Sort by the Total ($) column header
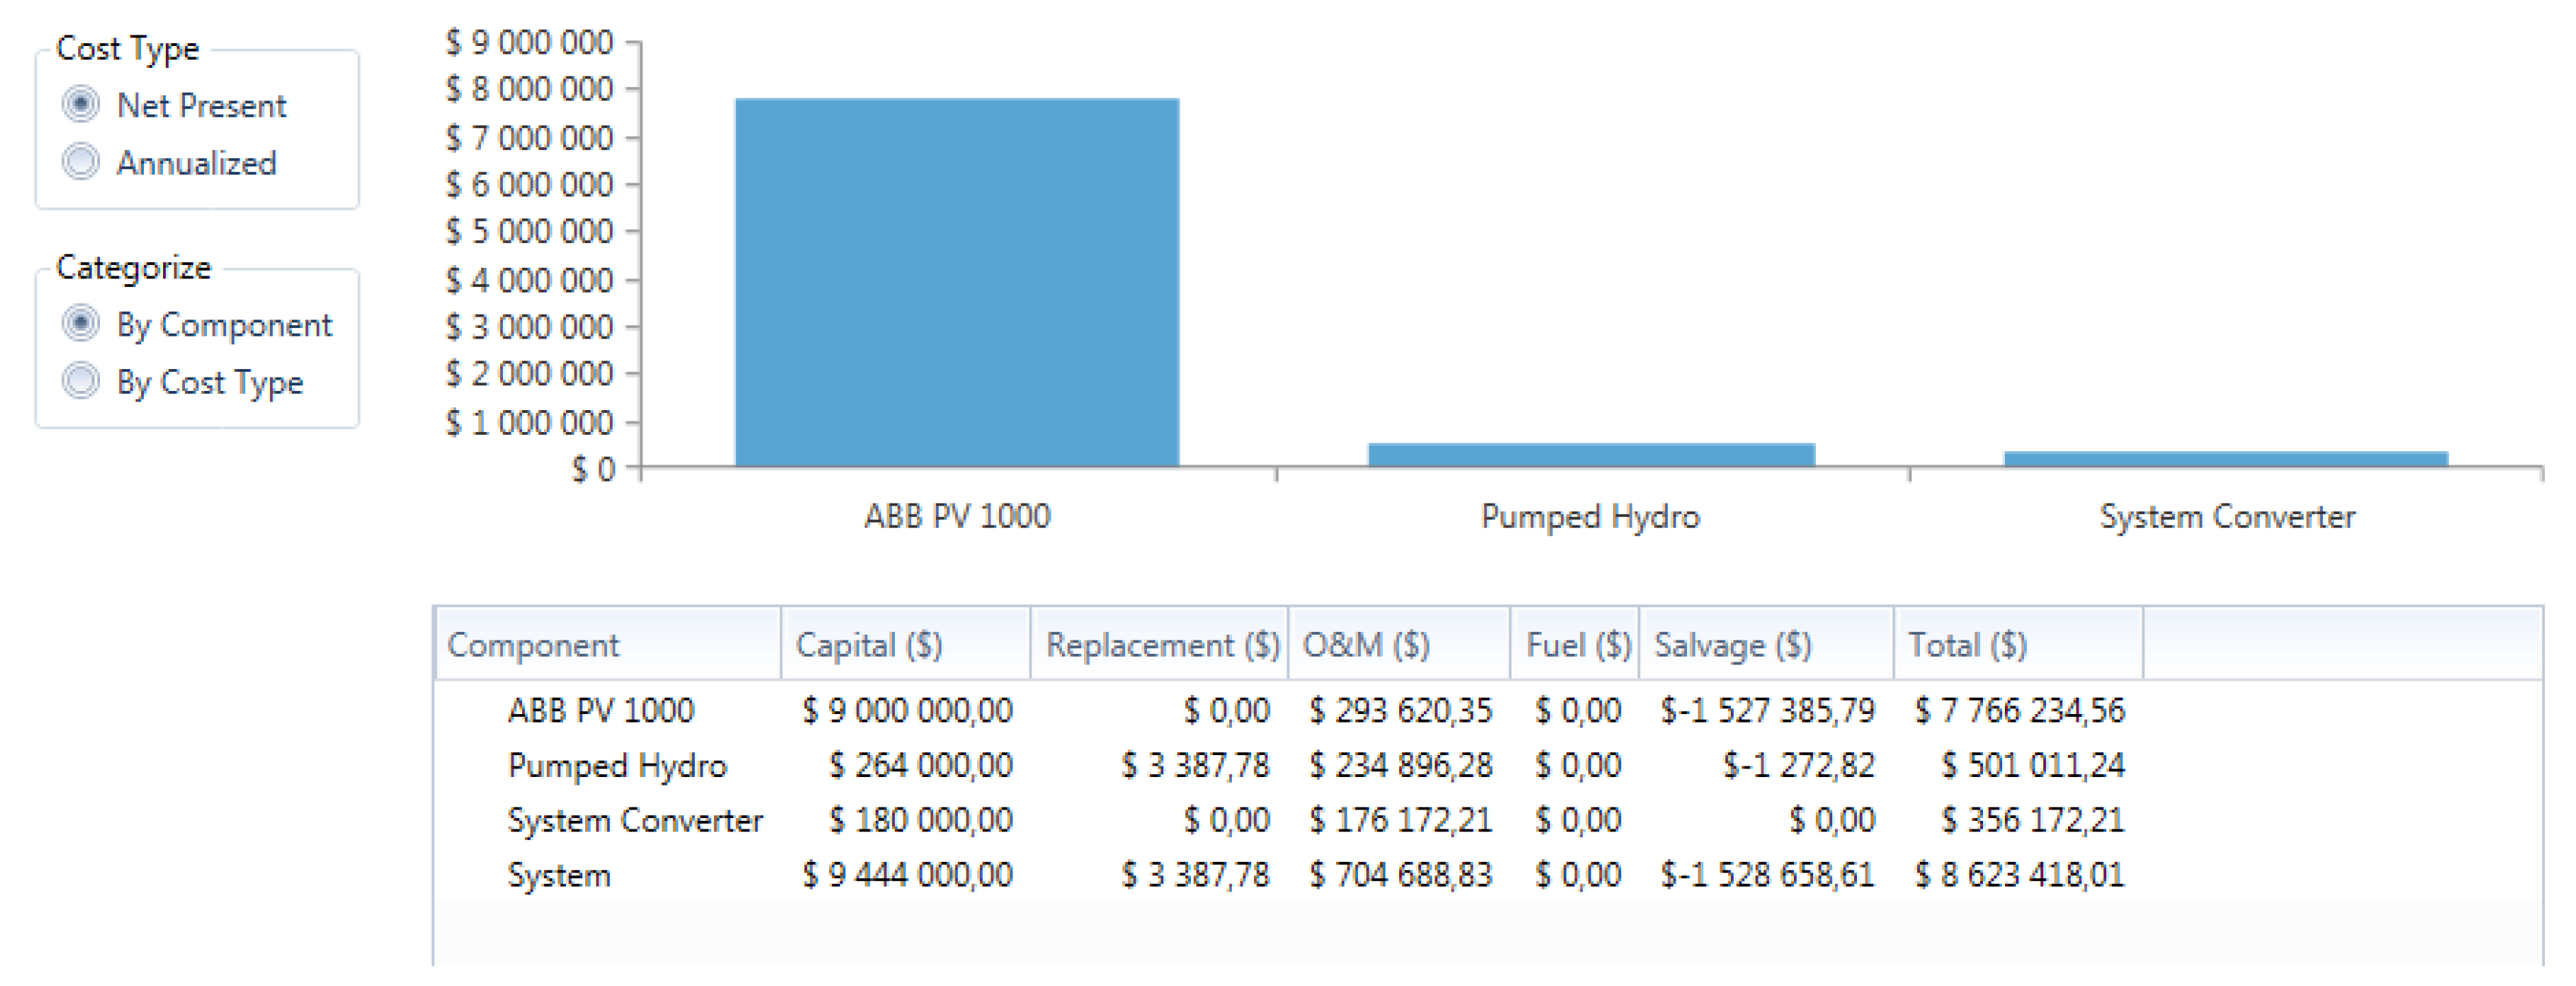 (2017, 645)
